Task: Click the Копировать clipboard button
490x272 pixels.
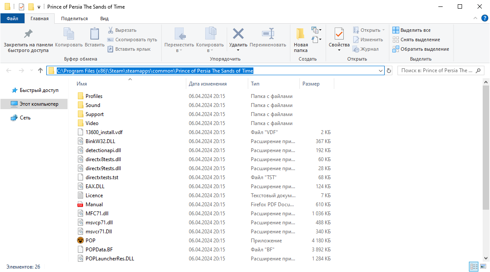Action: pos(69,37)
